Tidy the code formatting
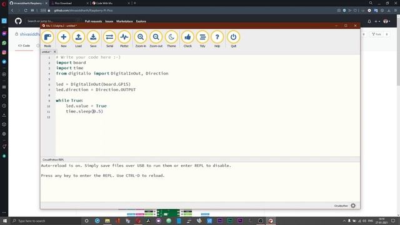Image resolution: width=400 pixels, height=225 pixels. [202, 39]
